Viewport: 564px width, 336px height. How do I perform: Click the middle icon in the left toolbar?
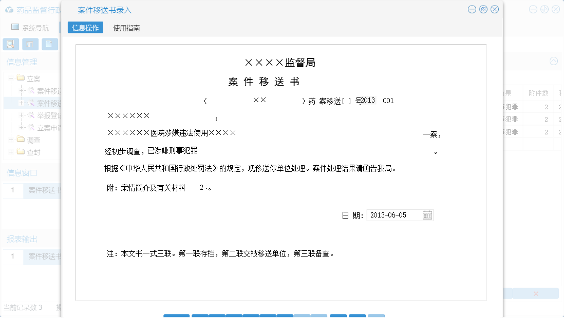[x=30, y=44]
